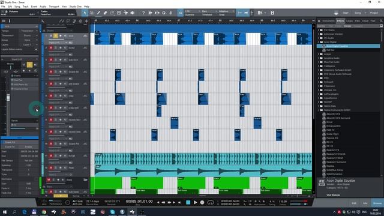The height and width of the screenshot is (216, 384).
Task: Open the Mix view button
Action: tap(365, 203)
